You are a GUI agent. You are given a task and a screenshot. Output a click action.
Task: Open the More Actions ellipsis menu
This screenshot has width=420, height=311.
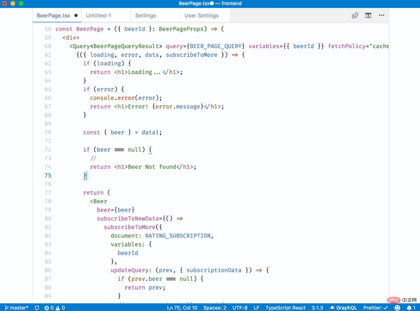pyautogui.click(x=381, y=15)
